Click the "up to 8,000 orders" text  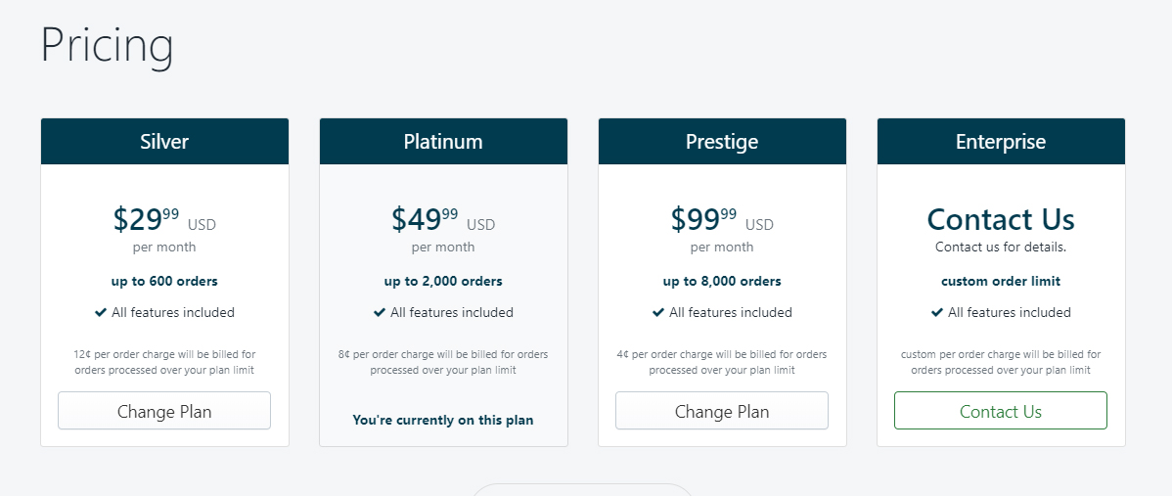[x=722, y=282]
